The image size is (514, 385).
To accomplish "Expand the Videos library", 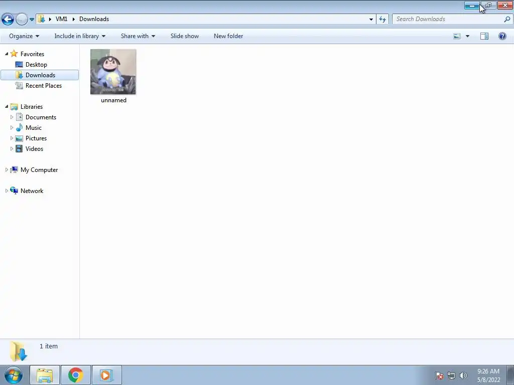I will coord(12,148).
